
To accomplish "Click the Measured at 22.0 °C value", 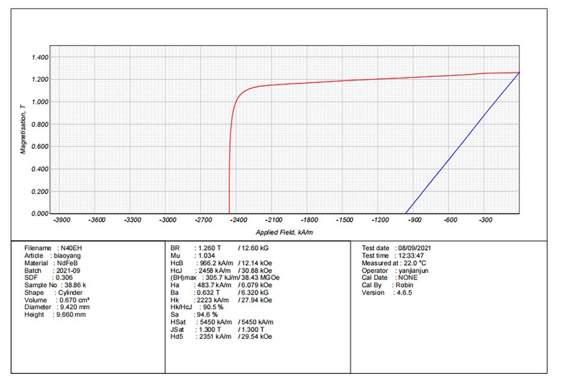I will click(411, 263).
